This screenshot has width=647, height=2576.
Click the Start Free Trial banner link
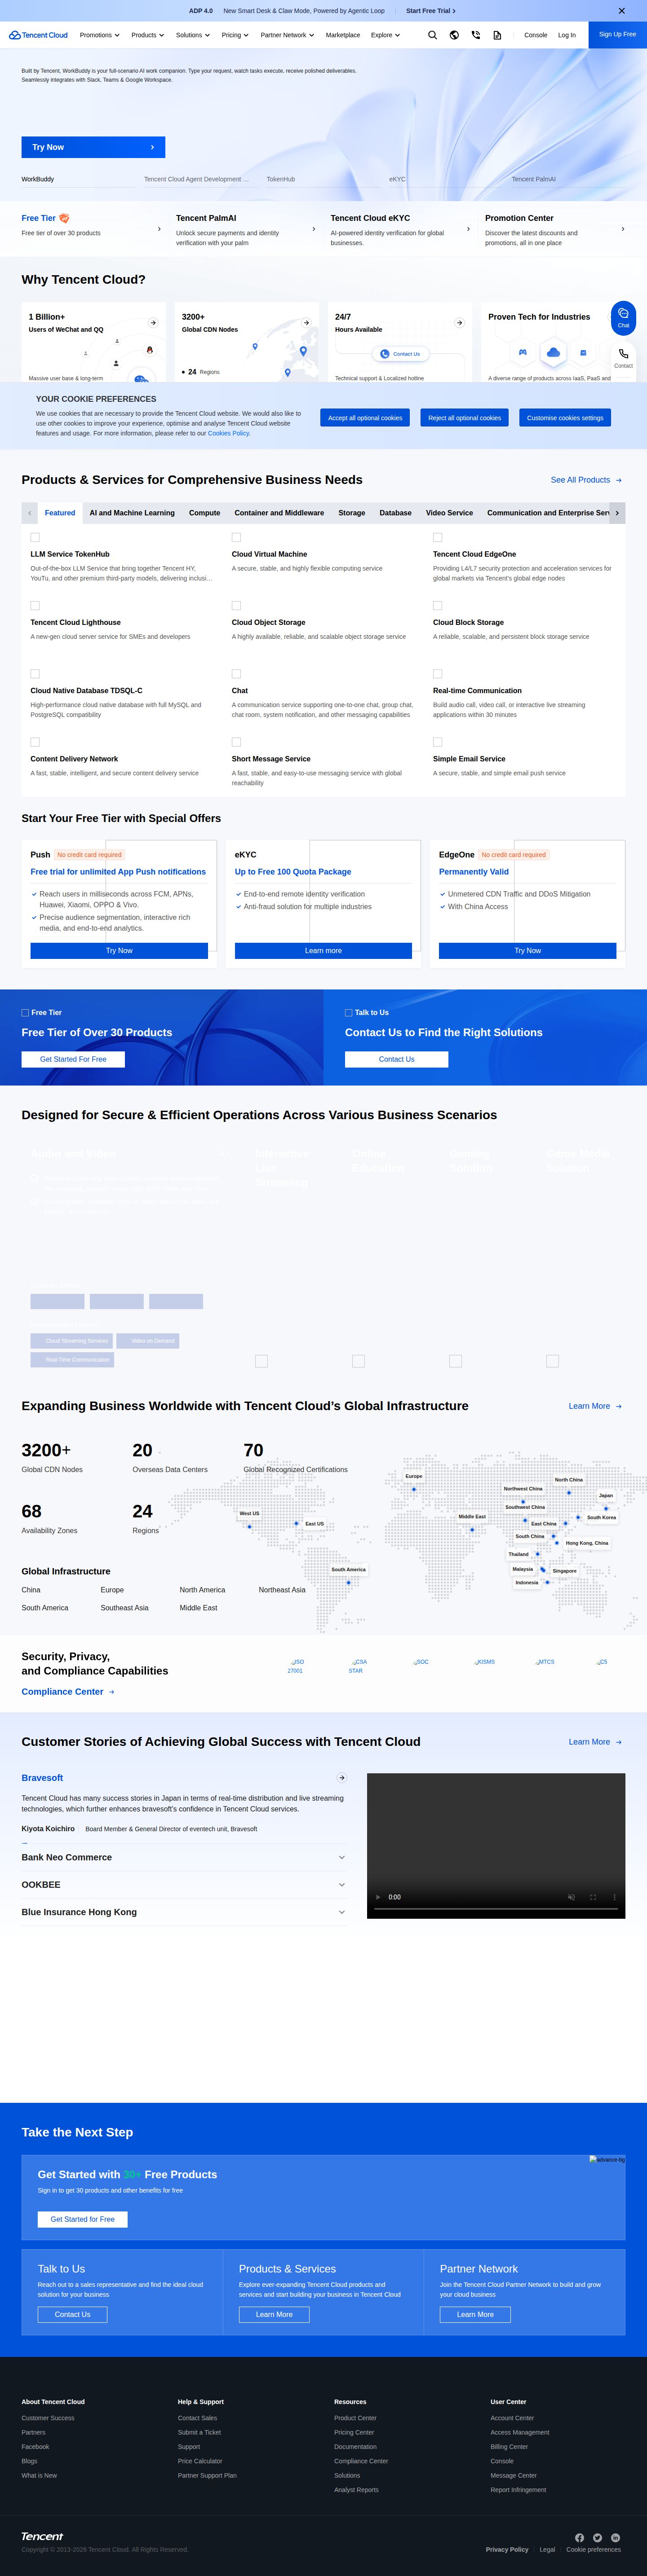[431, 11]
